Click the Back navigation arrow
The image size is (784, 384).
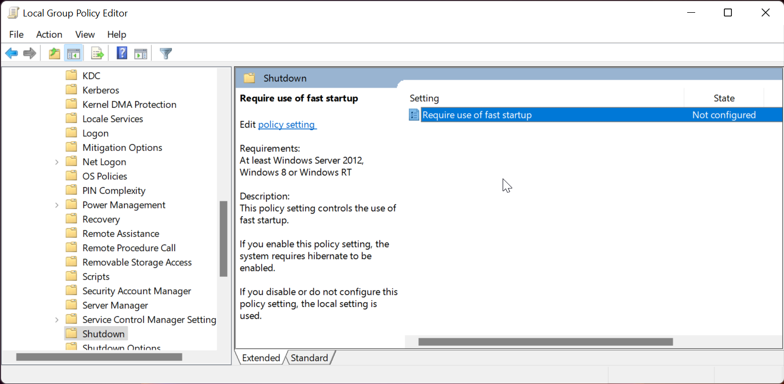click(x=11, y=53)
